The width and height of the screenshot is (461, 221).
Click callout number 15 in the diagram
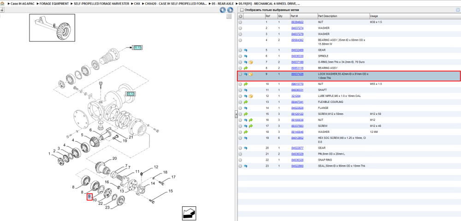pyautogui.click(x=171, y=191)
